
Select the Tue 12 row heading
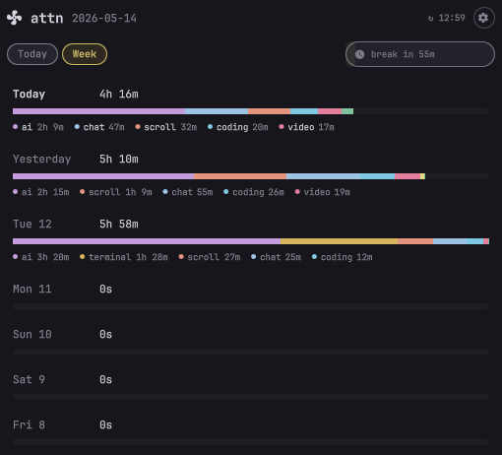(x=32, y=225)
